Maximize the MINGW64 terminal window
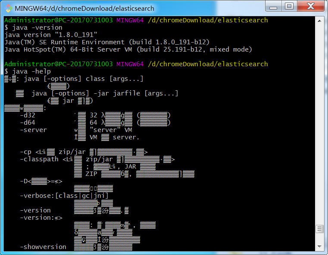 coord(289,6)
